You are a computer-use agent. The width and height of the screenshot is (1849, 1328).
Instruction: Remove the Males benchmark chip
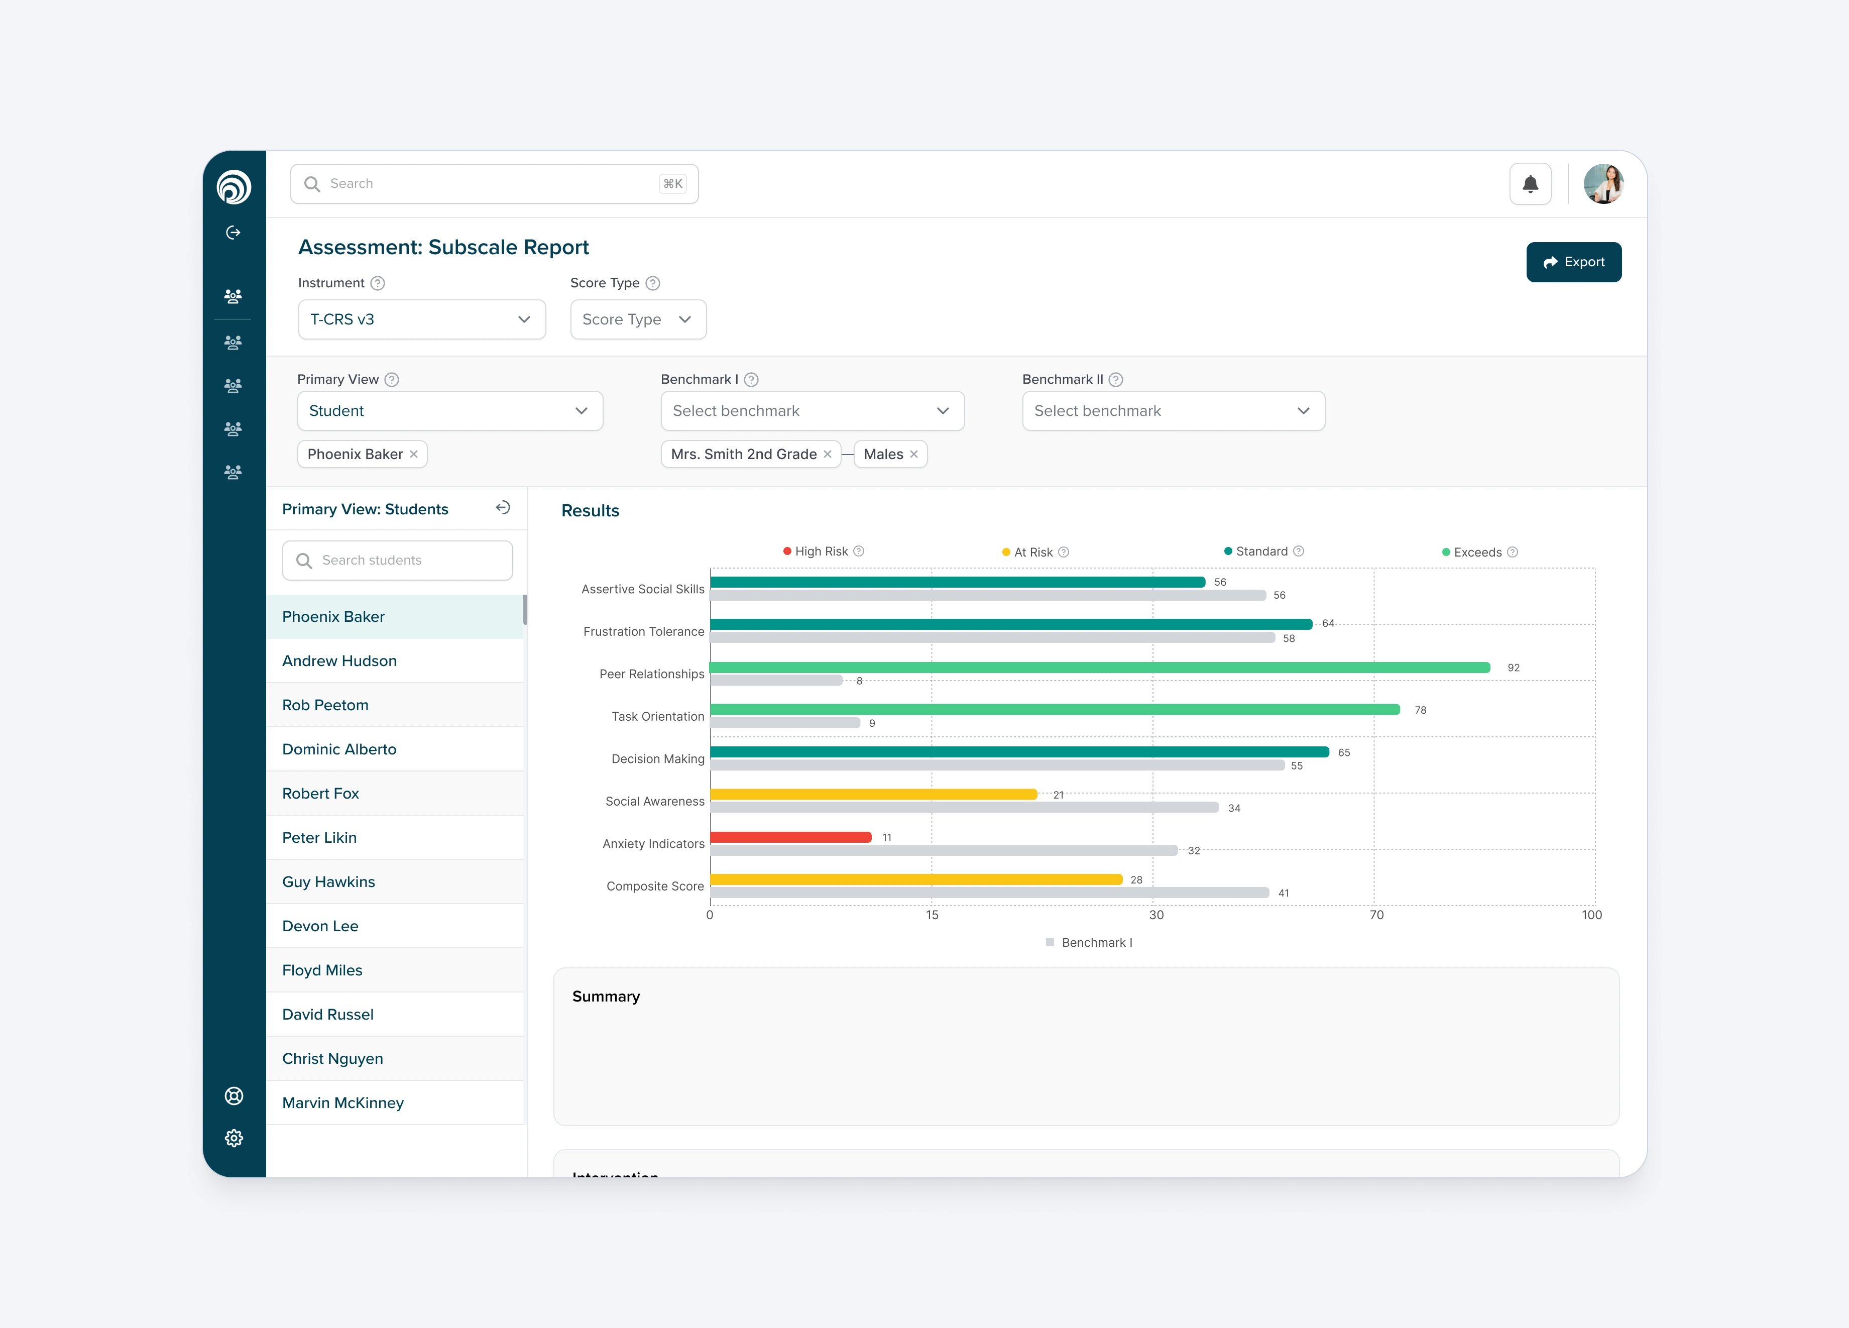pos(914,454)
